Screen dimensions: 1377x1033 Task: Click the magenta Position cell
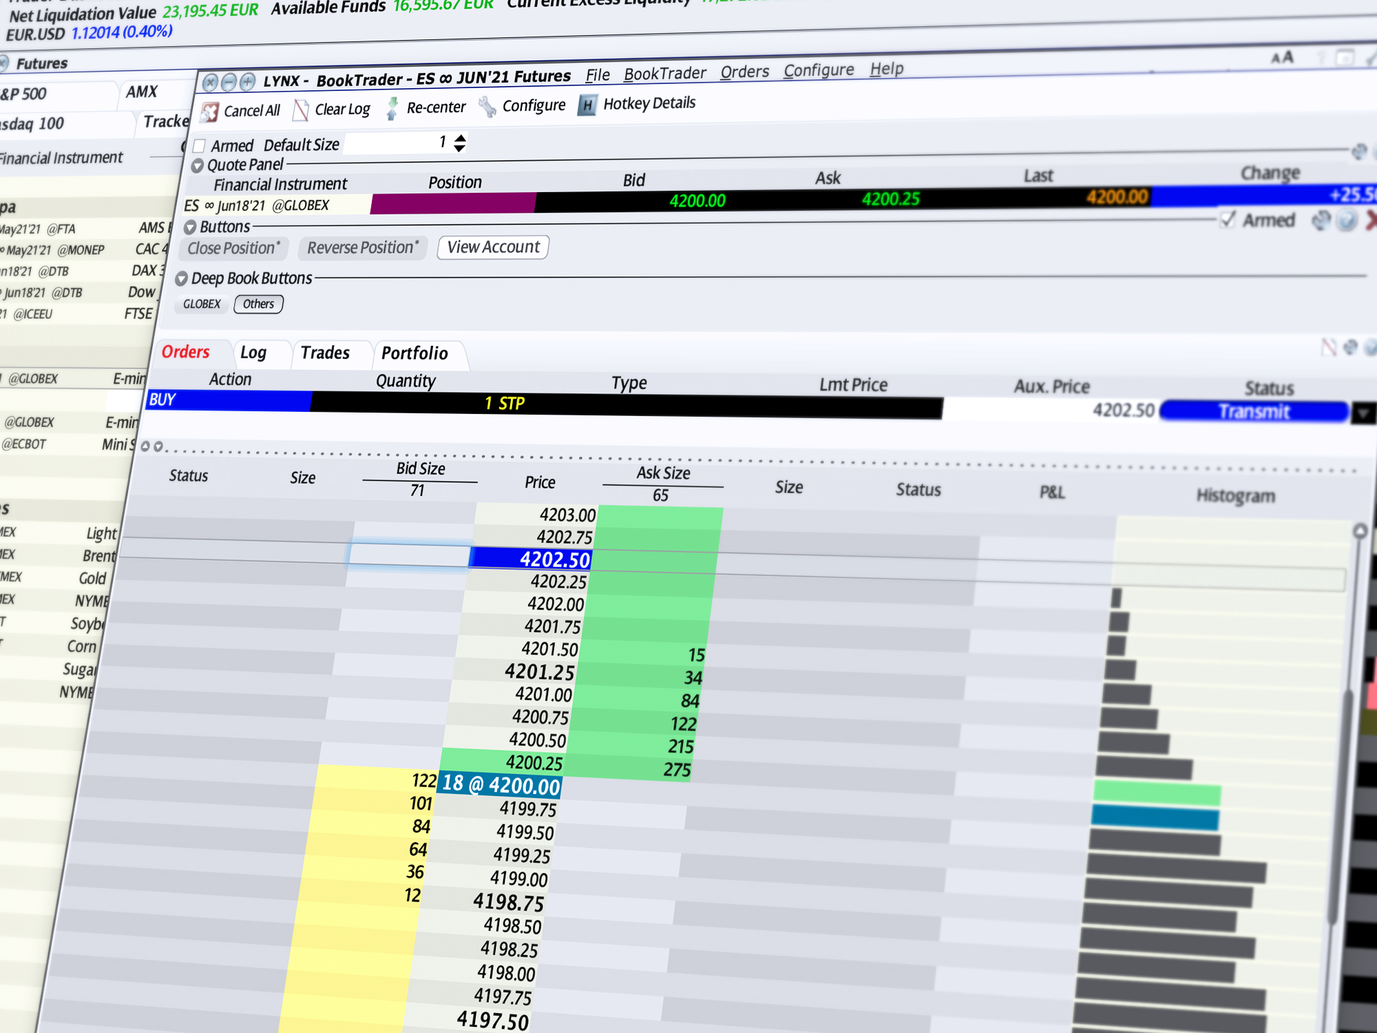(x=453, y=203)
